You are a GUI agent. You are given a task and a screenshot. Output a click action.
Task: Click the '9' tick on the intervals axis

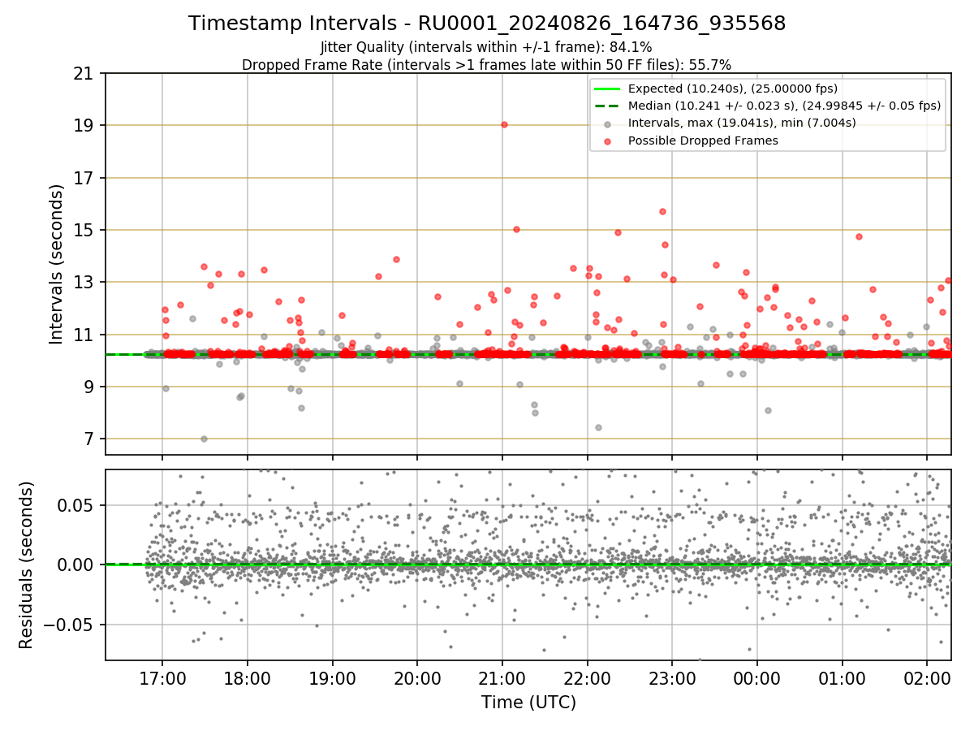90,387
